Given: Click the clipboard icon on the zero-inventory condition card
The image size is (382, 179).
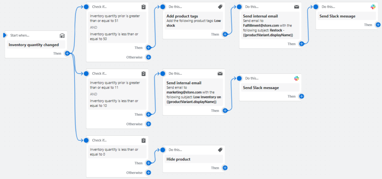Looking at the screenshot, I should [x=144, y=141].
